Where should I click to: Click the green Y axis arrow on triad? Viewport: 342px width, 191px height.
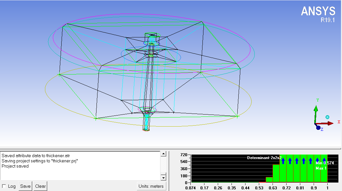tap(315, 109)
